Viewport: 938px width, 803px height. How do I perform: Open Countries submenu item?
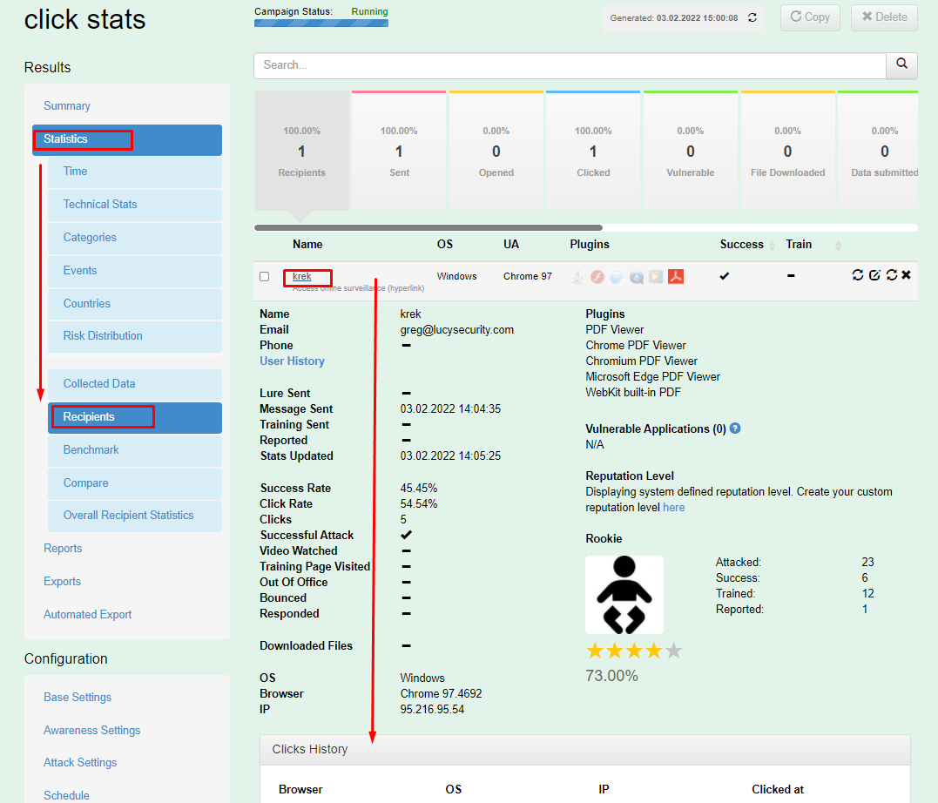[135, 303]
